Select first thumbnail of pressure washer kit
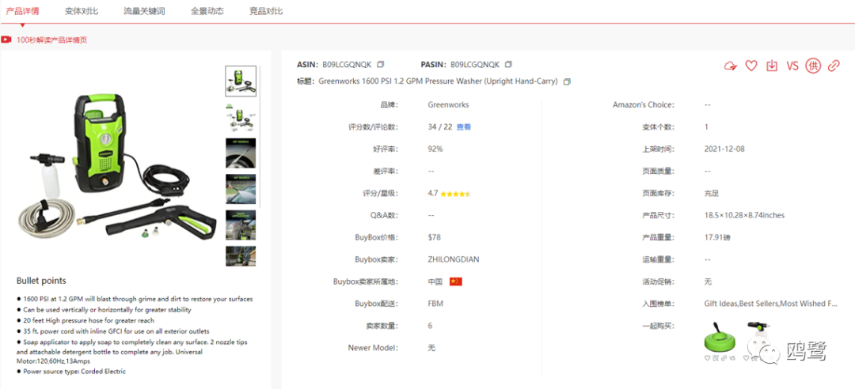Viewport: 855px width, 389px height. click(241, 81)
